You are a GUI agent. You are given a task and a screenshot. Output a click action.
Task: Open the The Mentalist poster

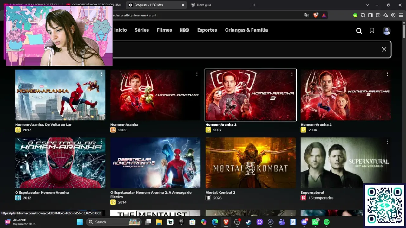pyautogui.click(x=155, y=213)
